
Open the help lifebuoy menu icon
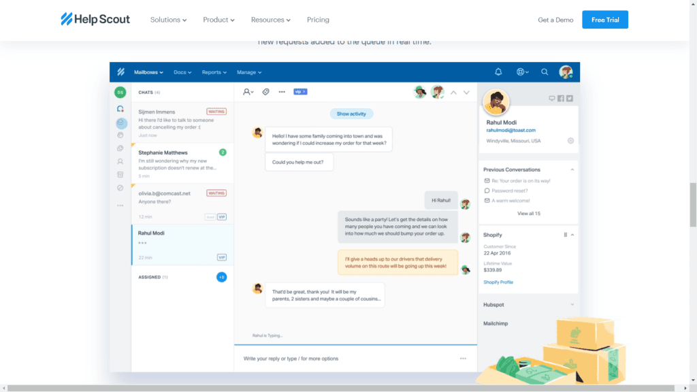click(x=522, y=71)
